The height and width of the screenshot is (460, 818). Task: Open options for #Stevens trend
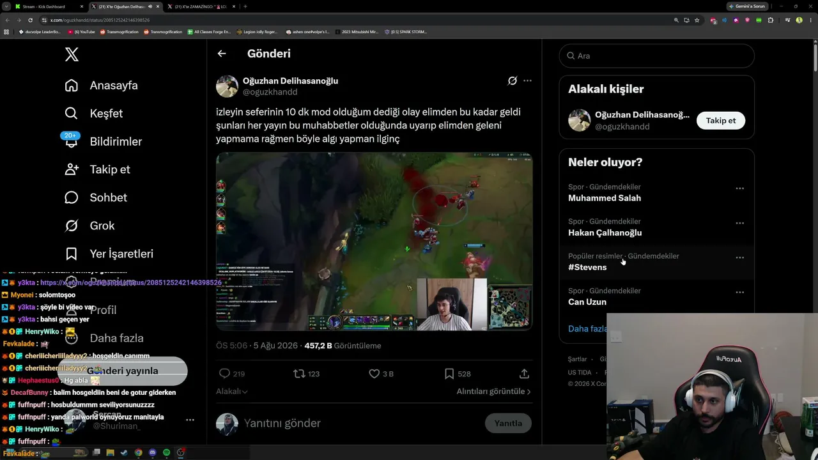click(739, 257)
